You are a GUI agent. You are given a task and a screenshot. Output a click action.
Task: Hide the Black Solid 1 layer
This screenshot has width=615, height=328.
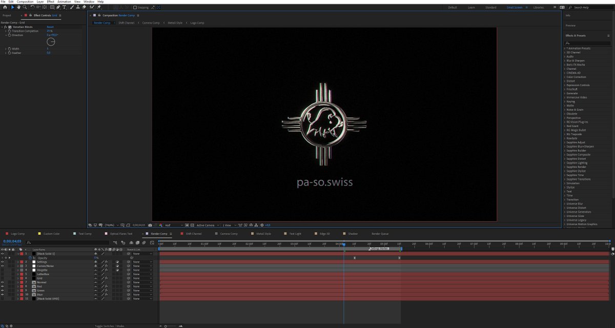point(3,254)
